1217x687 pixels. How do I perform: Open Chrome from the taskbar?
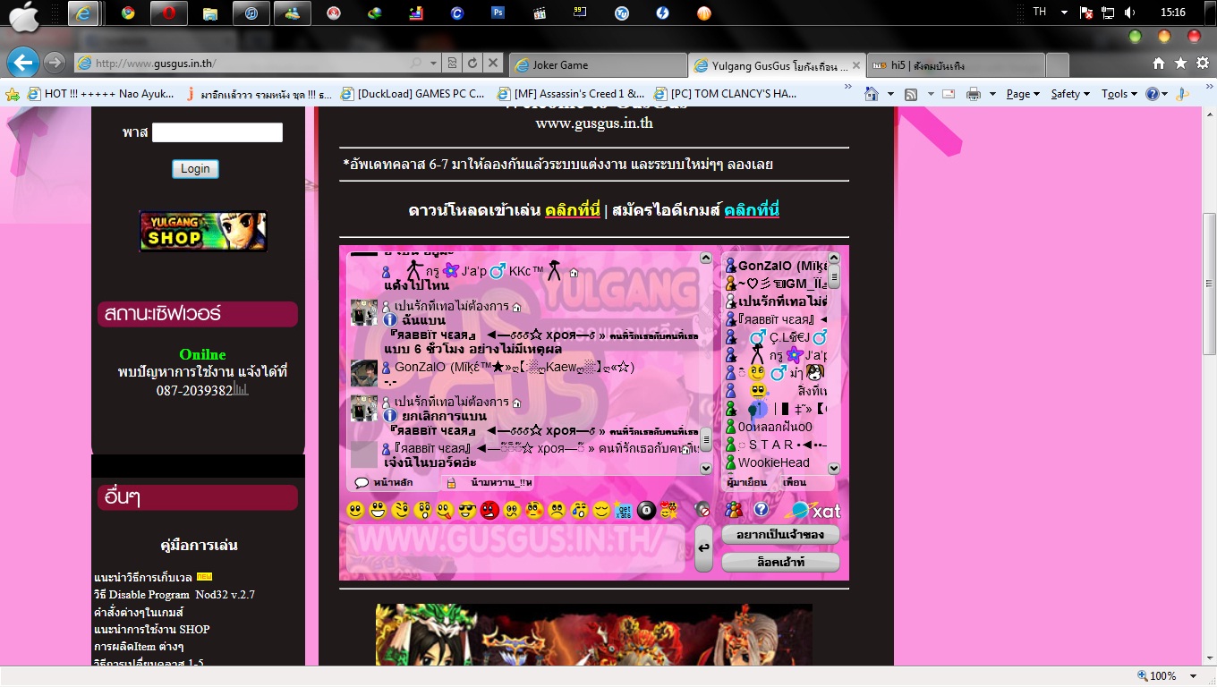point(129,13)
